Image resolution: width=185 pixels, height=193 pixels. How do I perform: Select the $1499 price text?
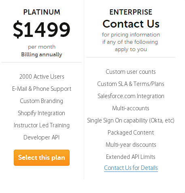(42, 29)
